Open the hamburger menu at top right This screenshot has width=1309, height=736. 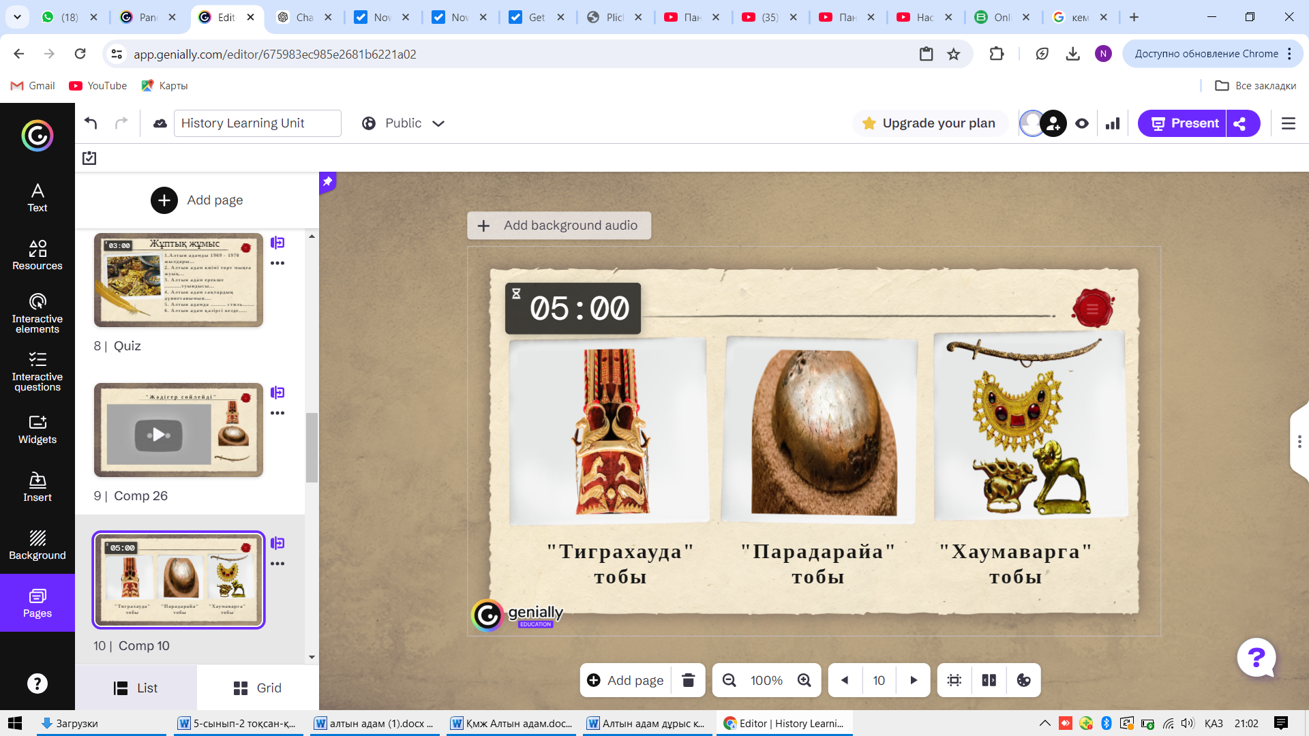(x=1288, y=123)
